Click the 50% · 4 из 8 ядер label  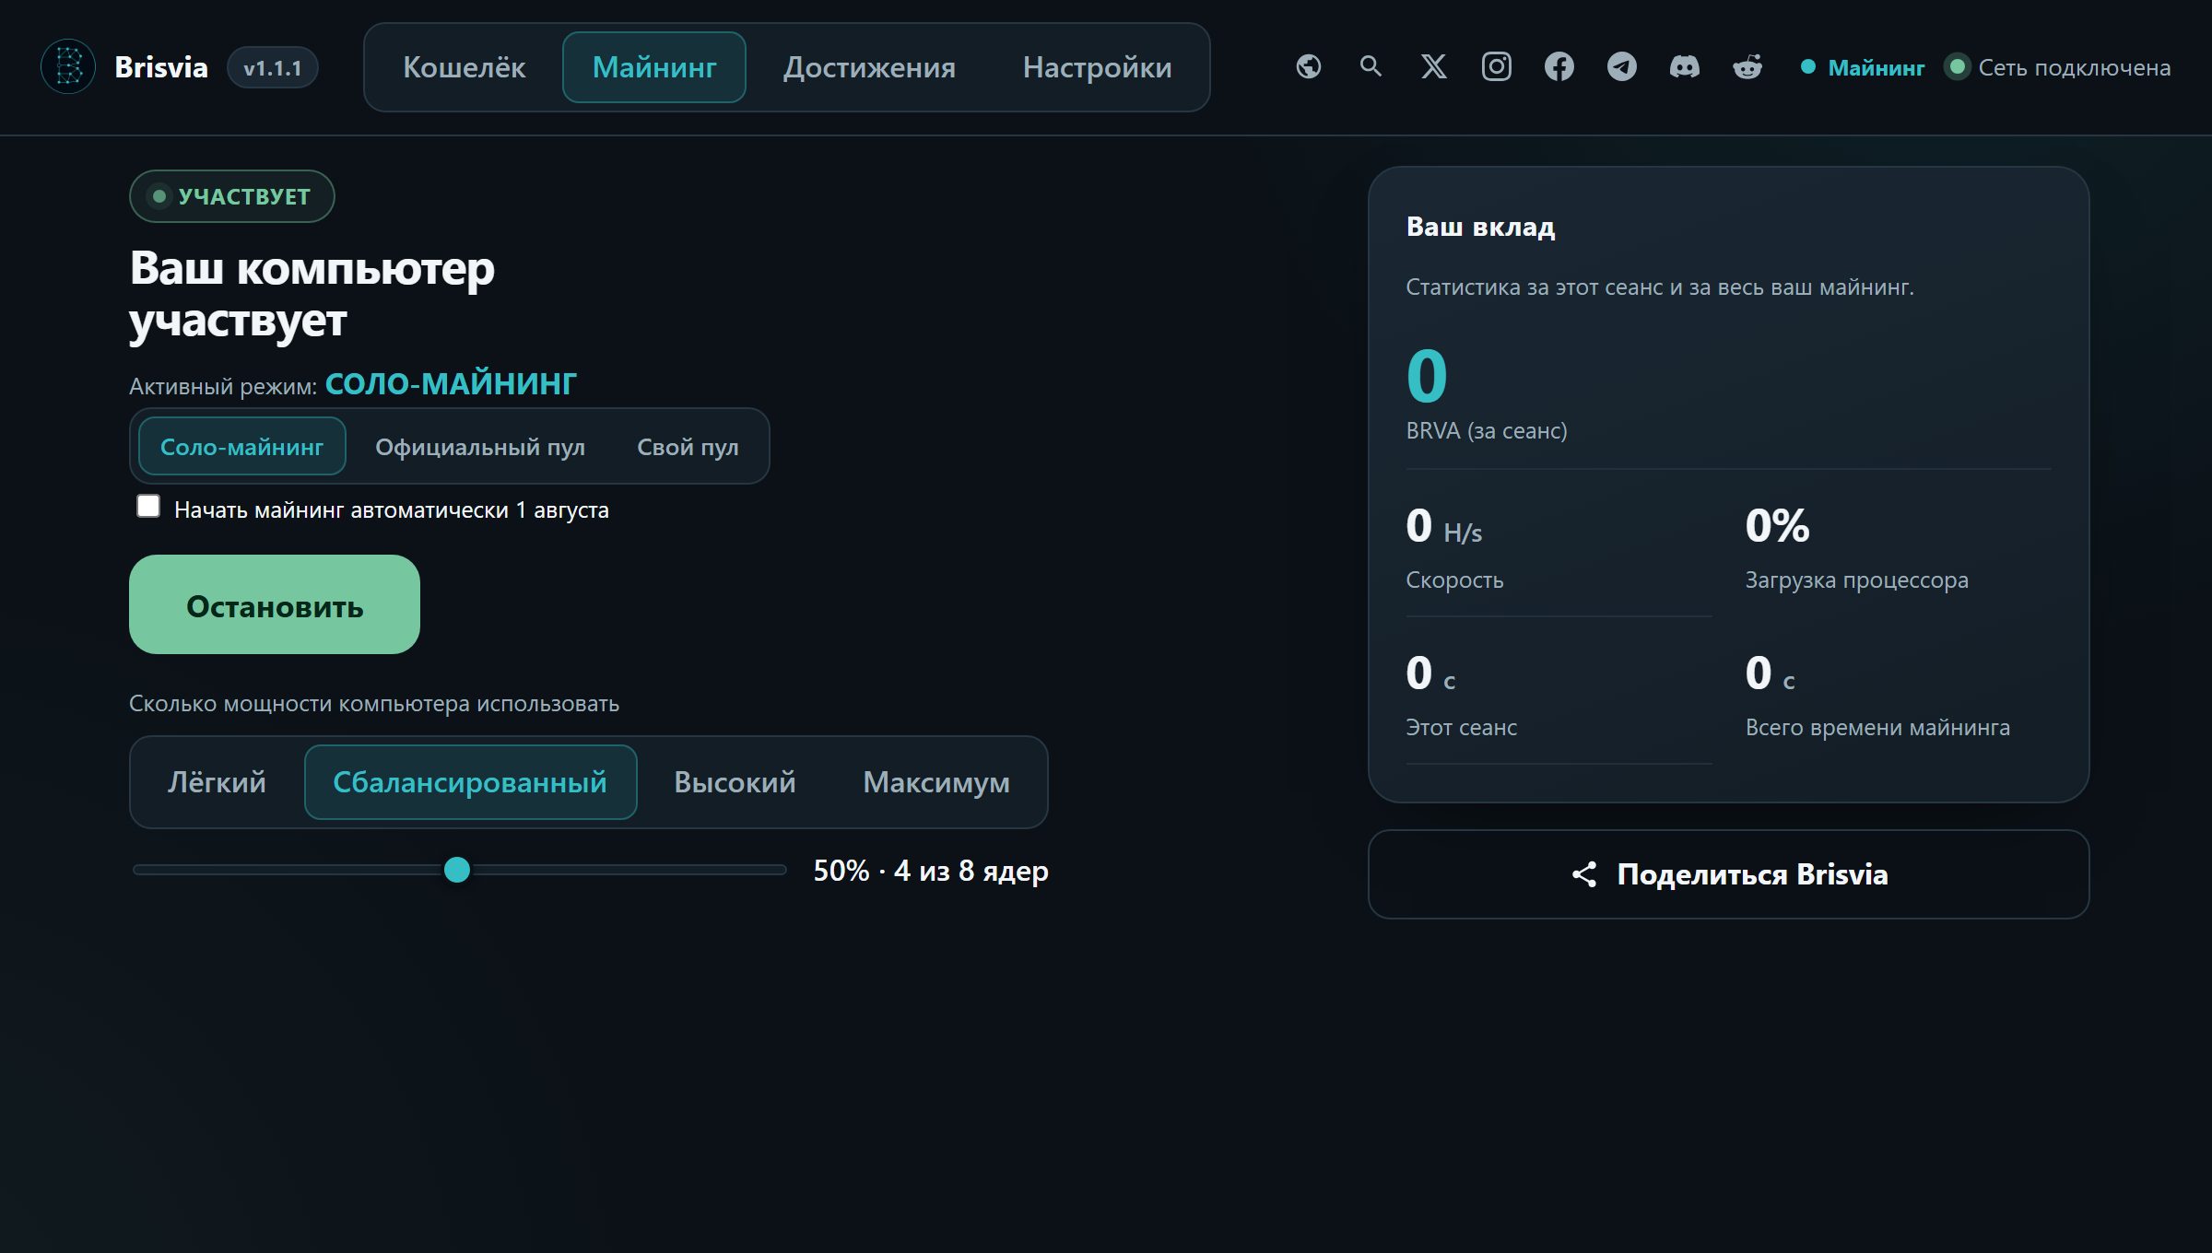pyautogui.click(x=931, y=871)
